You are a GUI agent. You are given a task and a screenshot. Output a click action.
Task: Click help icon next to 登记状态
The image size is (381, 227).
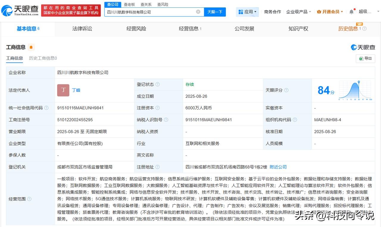(157, 84)
